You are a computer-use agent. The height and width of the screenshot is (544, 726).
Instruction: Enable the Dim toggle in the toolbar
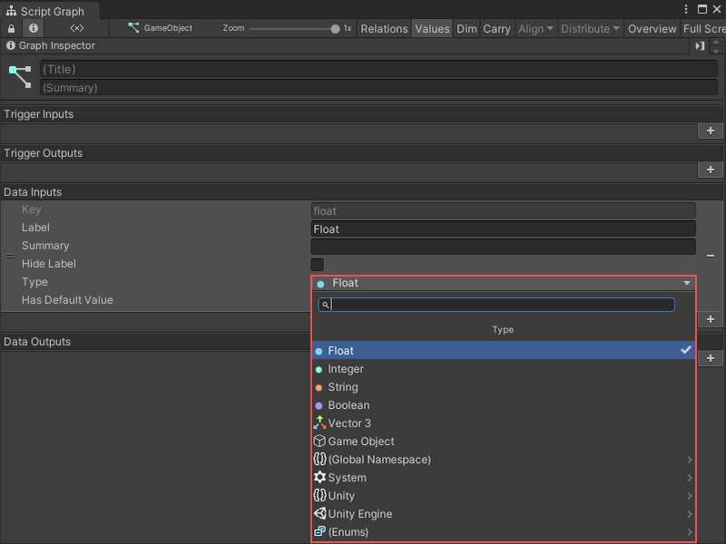click(x=466, y=28)
